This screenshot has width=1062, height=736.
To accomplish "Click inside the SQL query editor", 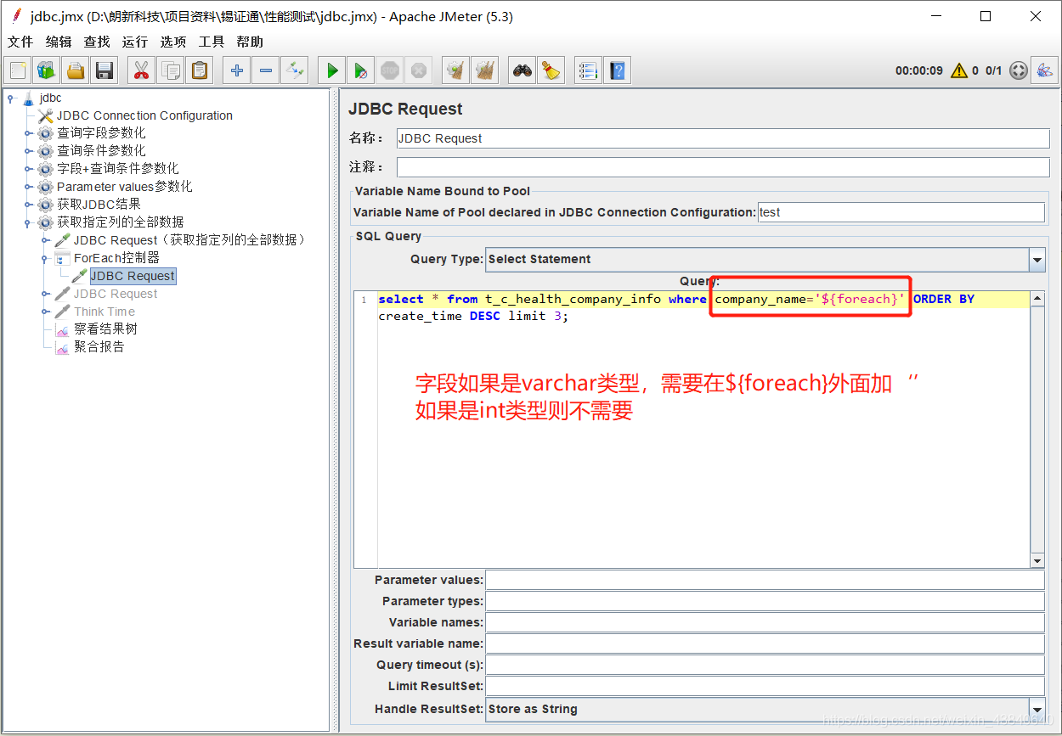I will coord(703,429).
